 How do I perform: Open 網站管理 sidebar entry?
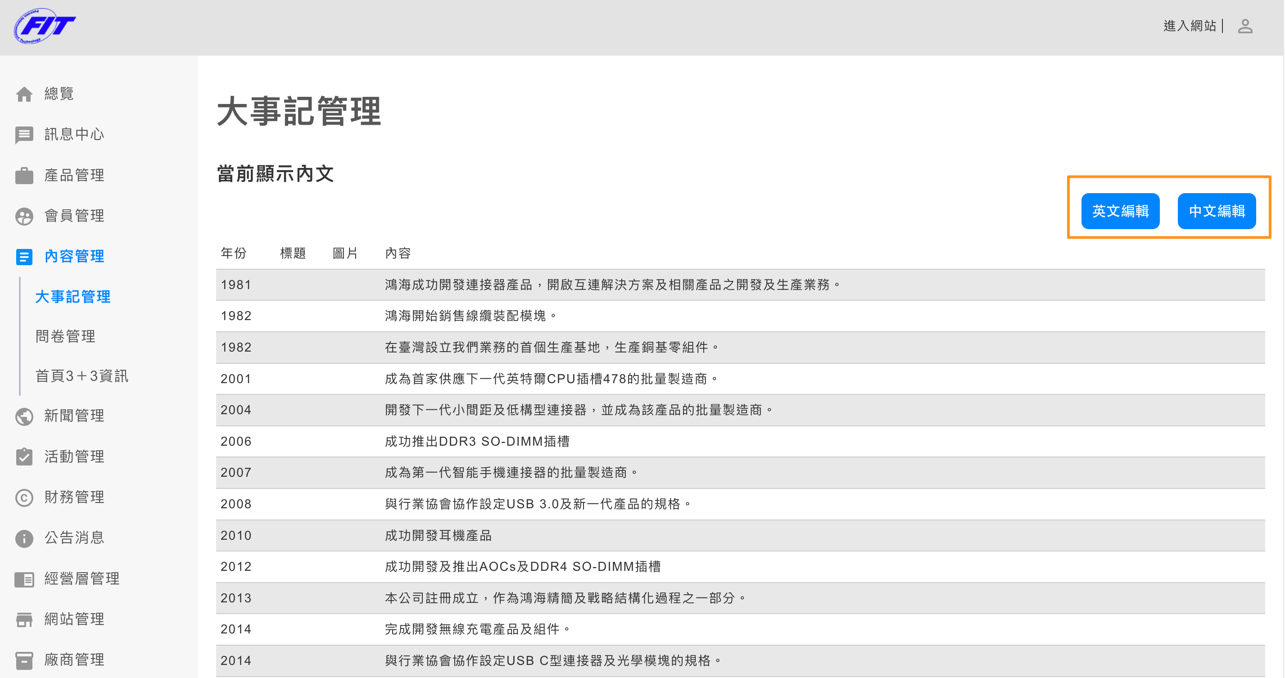pyautogui.click(x=74, y=619)
